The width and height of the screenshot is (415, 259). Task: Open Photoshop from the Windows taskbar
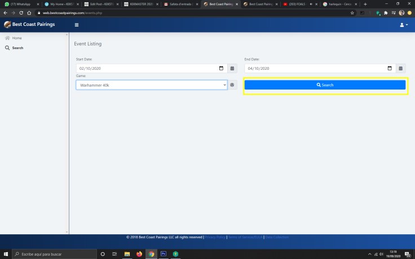[164, 254]
